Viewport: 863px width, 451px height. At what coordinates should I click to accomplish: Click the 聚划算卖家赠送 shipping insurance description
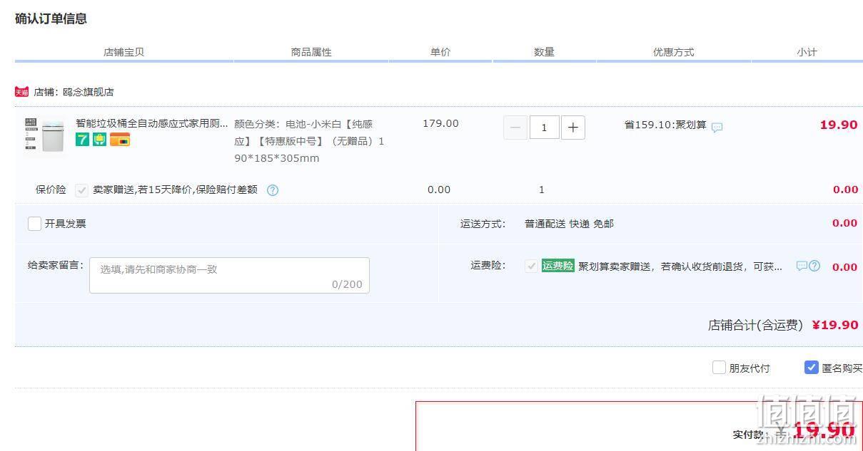click(x=680, y=266)
